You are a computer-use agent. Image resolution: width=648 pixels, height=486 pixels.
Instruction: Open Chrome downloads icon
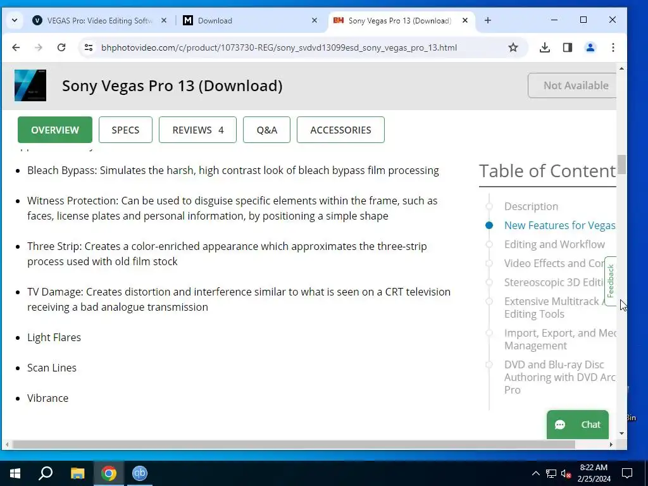point(545,47)
